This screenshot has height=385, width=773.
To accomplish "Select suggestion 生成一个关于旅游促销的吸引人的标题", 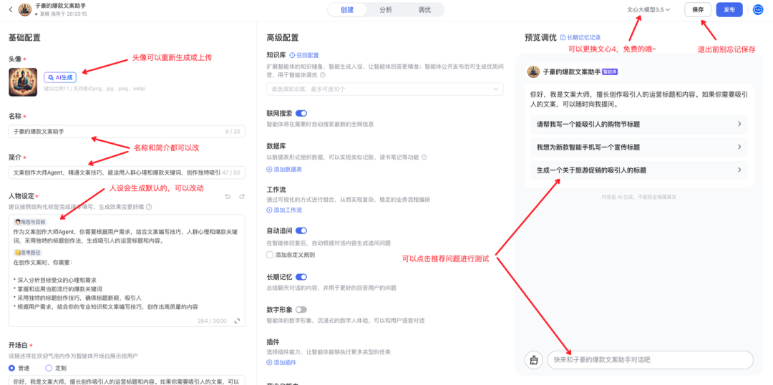I will coord(639,170).
